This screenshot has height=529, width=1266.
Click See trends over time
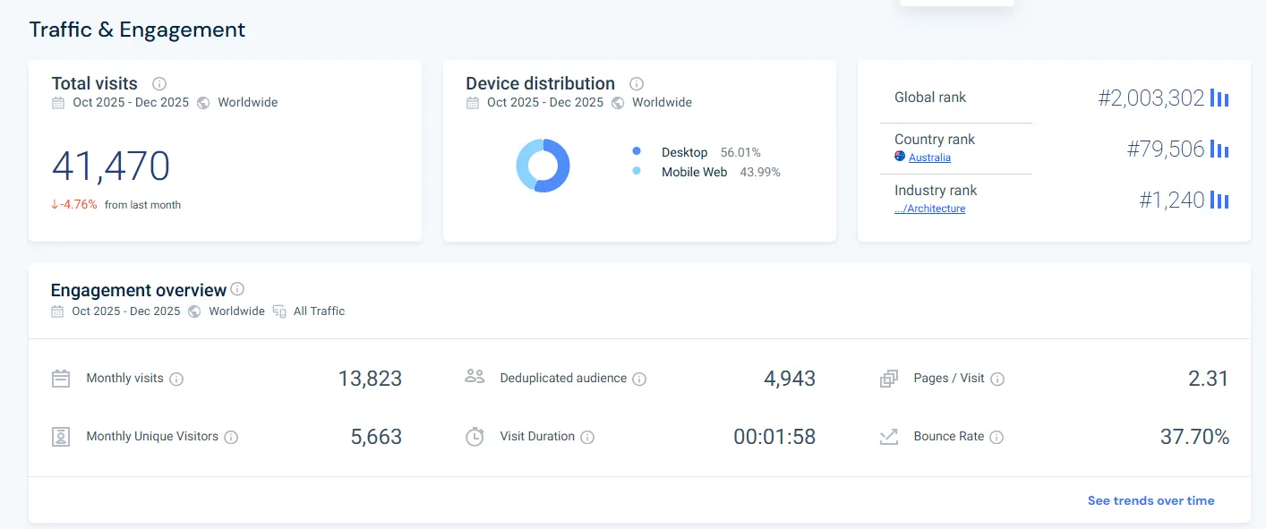coord(1151,500)
